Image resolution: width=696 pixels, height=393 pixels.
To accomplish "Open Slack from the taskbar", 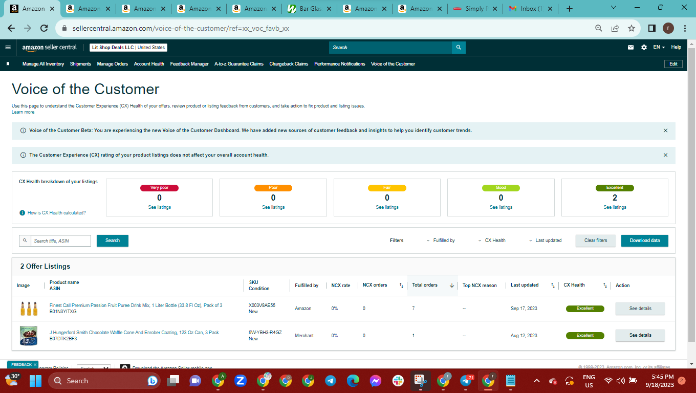I will coord(398,381).
